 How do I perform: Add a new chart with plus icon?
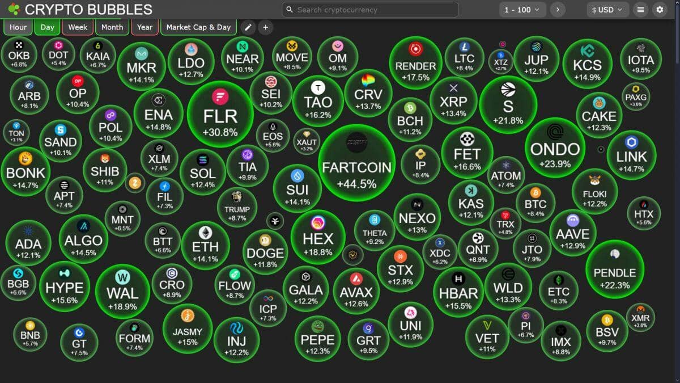tap(265, 27)
